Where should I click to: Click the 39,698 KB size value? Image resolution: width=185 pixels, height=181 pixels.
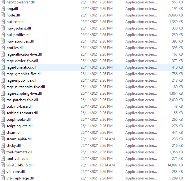pyautogui.click(x=175, y=15)
